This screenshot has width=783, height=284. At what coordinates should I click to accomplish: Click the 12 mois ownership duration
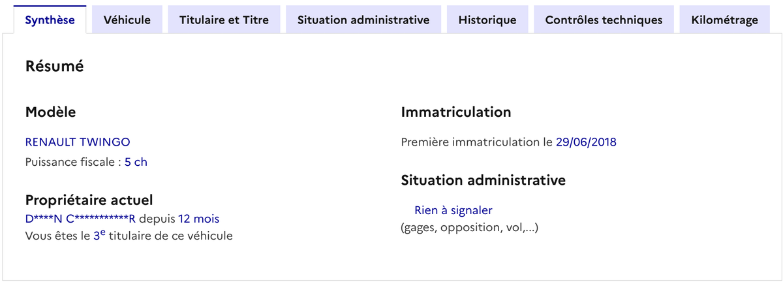coord(198,218)
